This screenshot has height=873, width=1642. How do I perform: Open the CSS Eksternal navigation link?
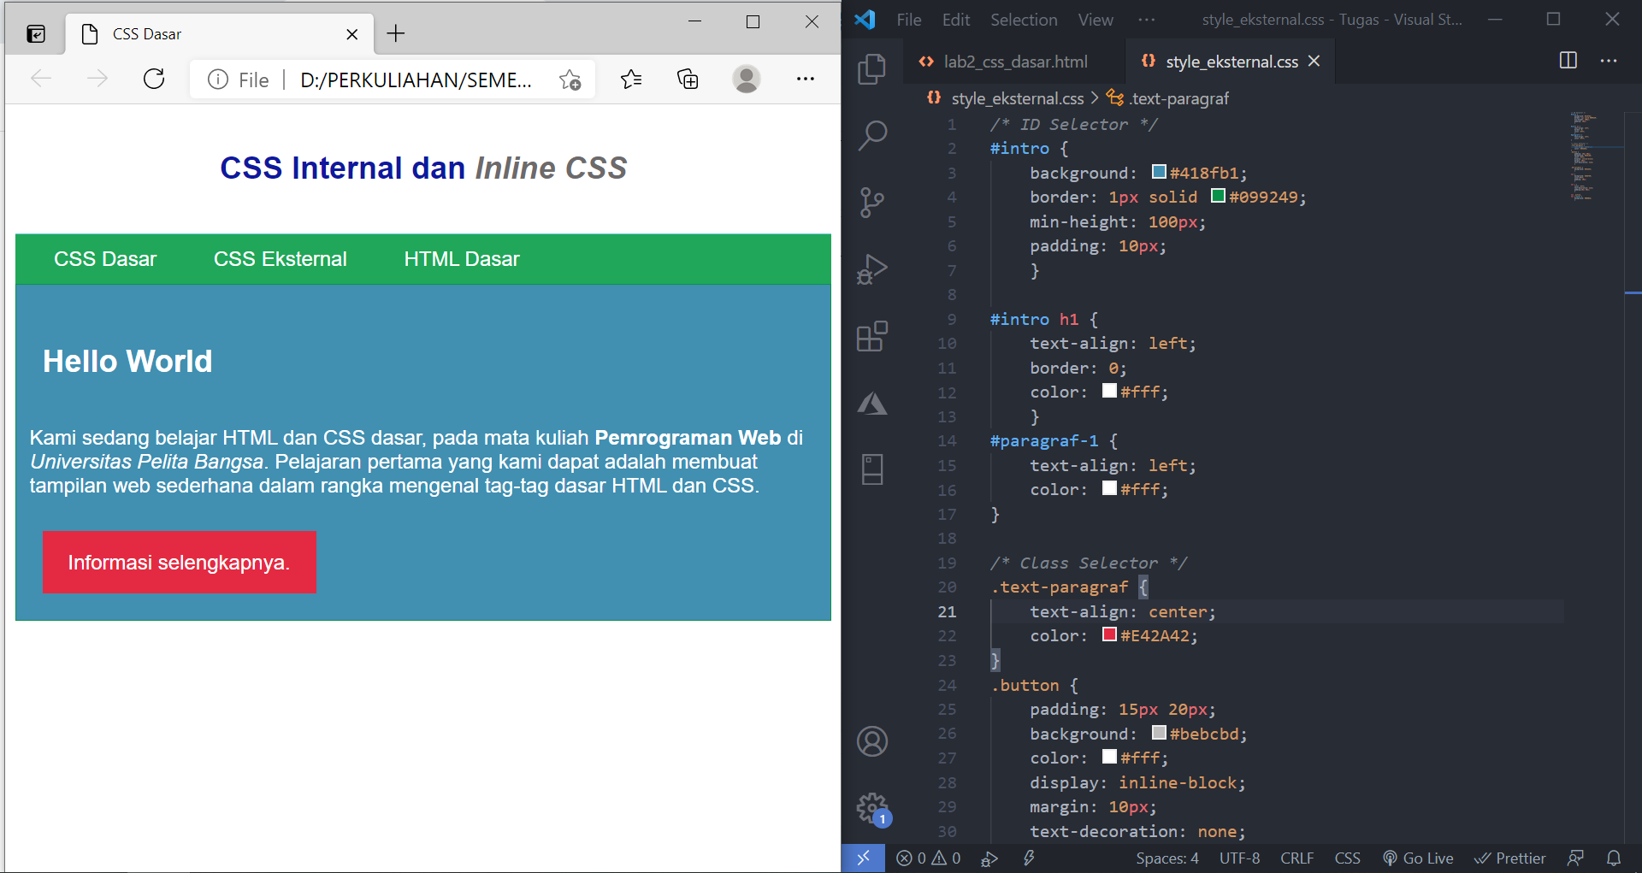point(280,258)
